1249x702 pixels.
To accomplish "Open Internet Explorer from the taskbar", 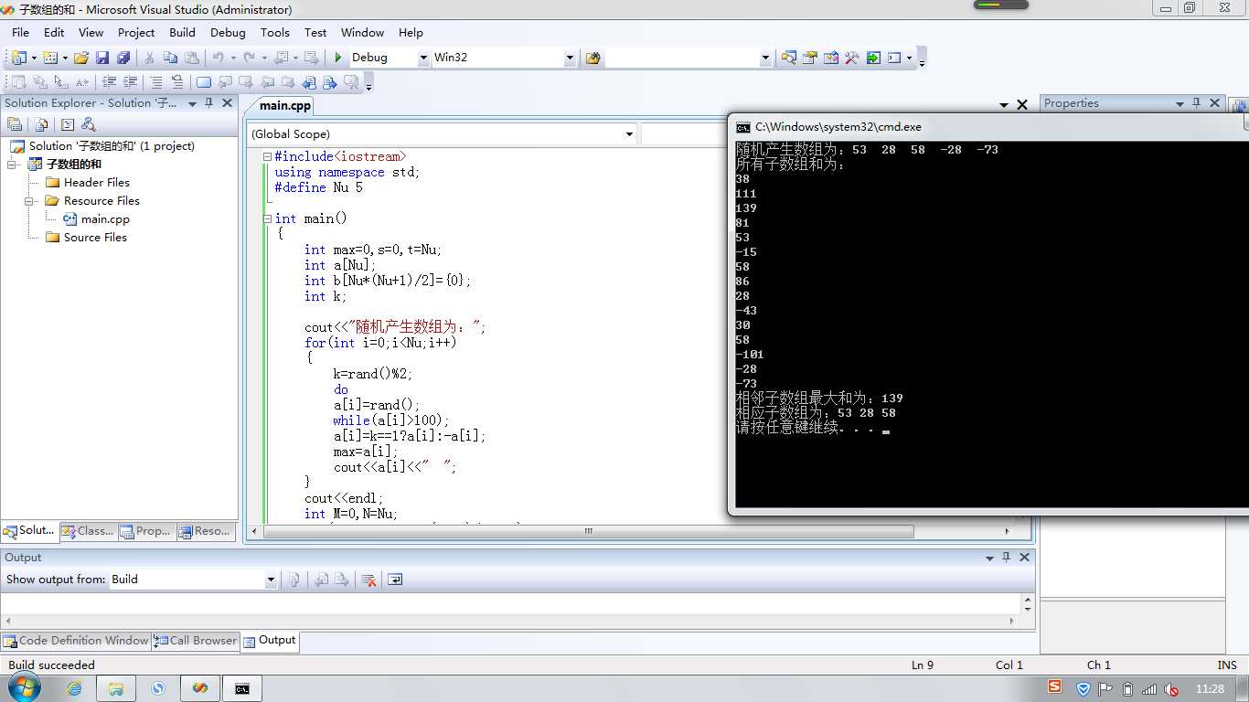I will (x=74, y=688).
